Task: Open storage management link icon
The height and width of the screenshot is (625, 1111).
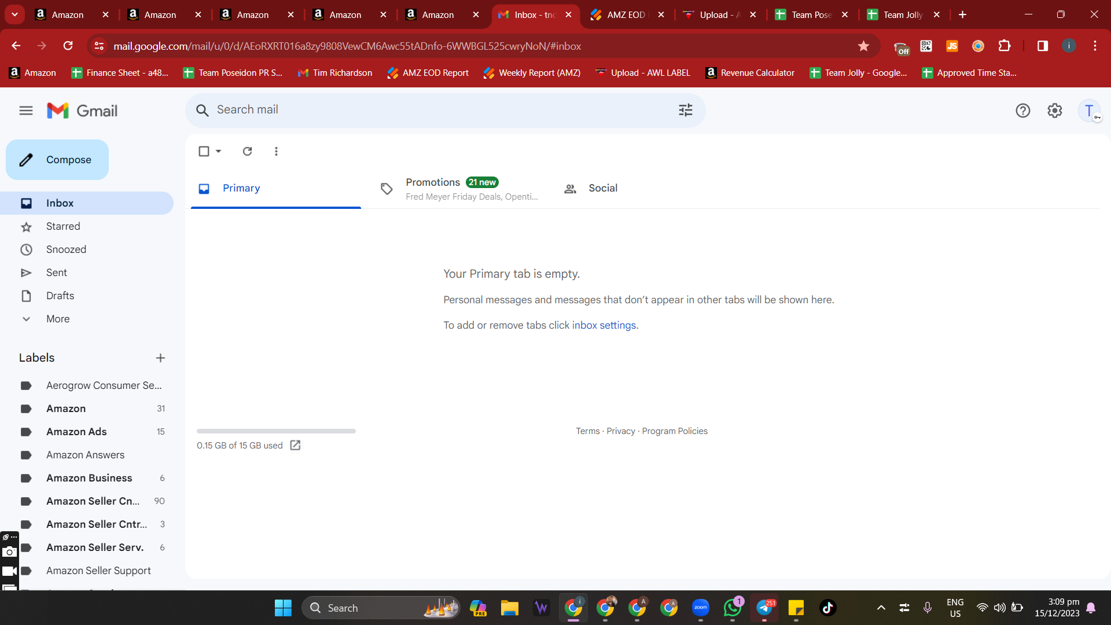Action: 295,445
